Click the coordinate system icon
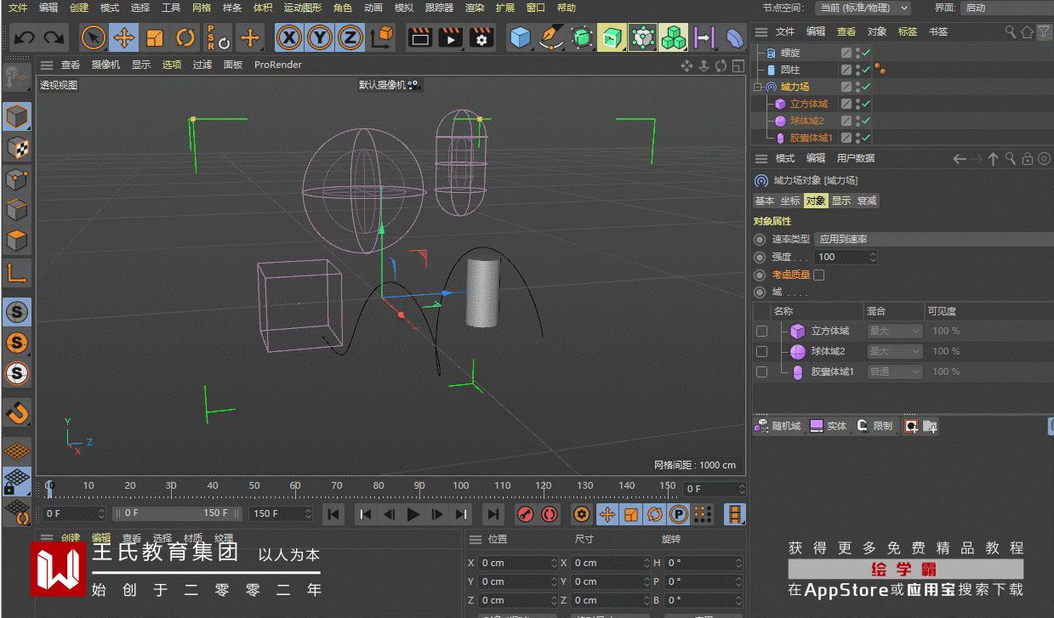Screen dimensions: 1054x618 (x=383, y=37)
